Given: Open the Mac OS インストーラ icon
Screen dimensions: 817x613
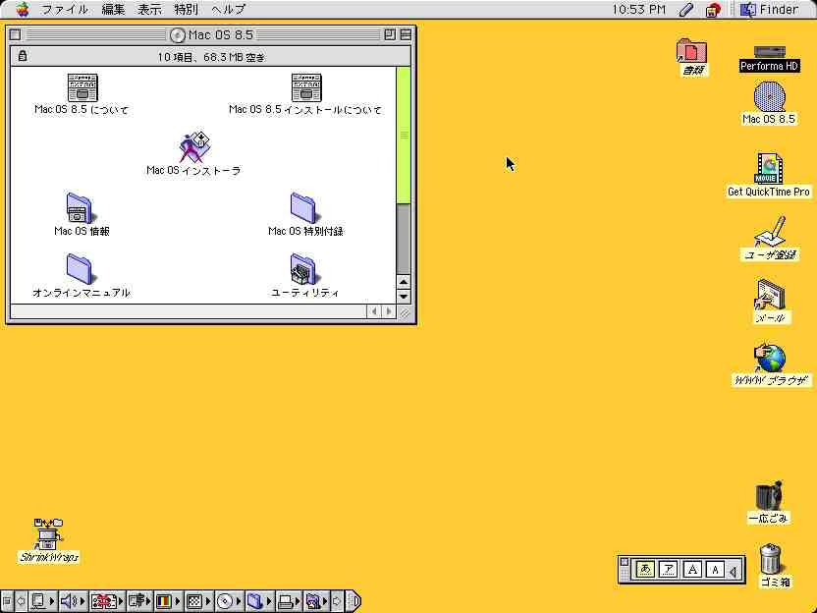Looking at the screenshot, I should tap(194, 147).
